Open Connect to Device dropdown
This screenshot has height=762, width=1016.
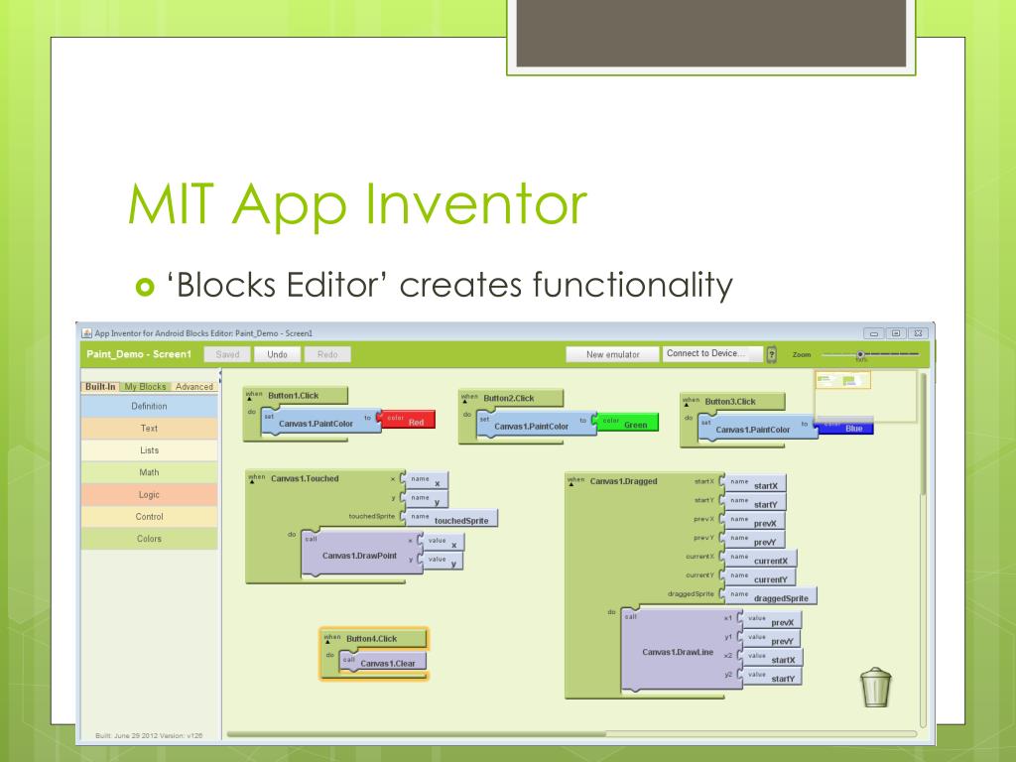712,354
